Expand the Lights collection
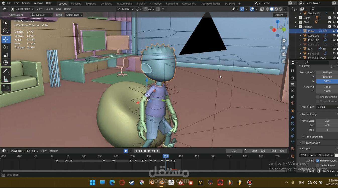The width and height of the screenshot is (338, 188). click(296, 18)
